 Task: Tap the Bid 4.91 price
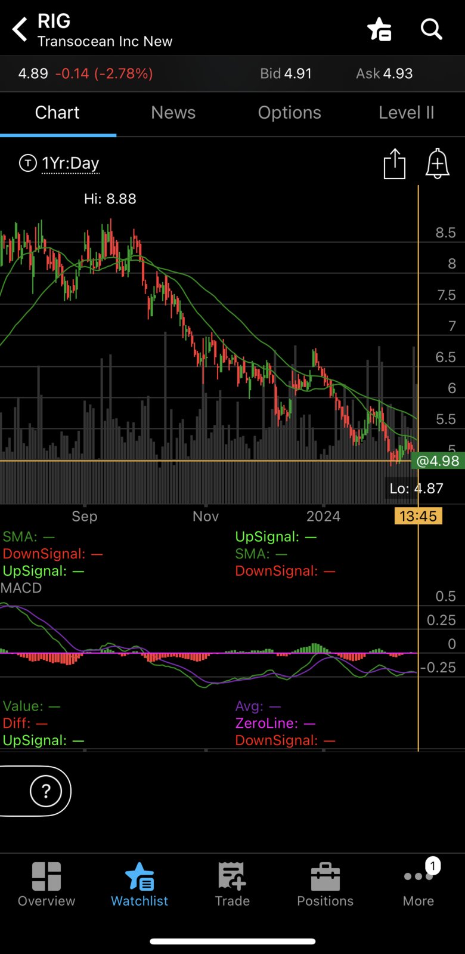(286, 73)
